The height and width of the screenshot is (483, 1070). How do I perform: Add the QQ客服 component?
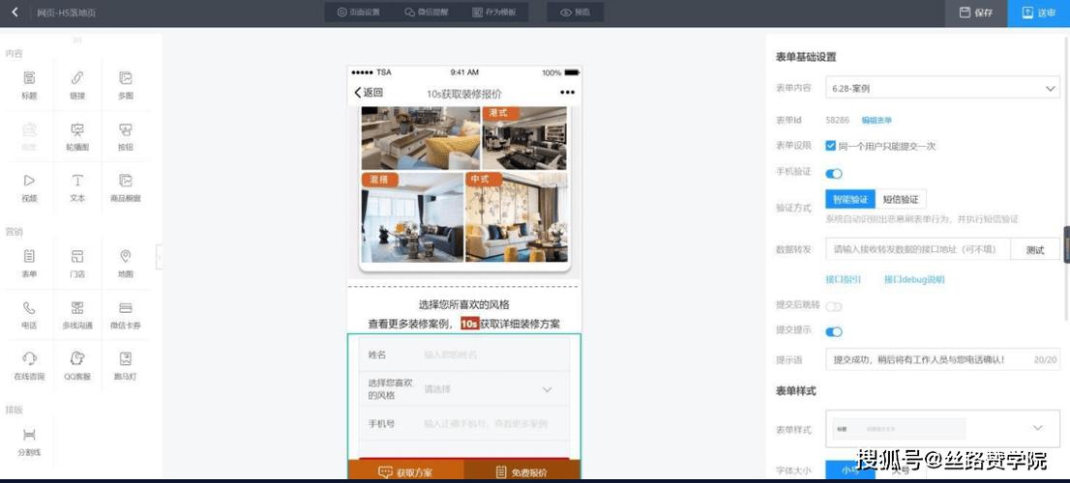(77, 366)
